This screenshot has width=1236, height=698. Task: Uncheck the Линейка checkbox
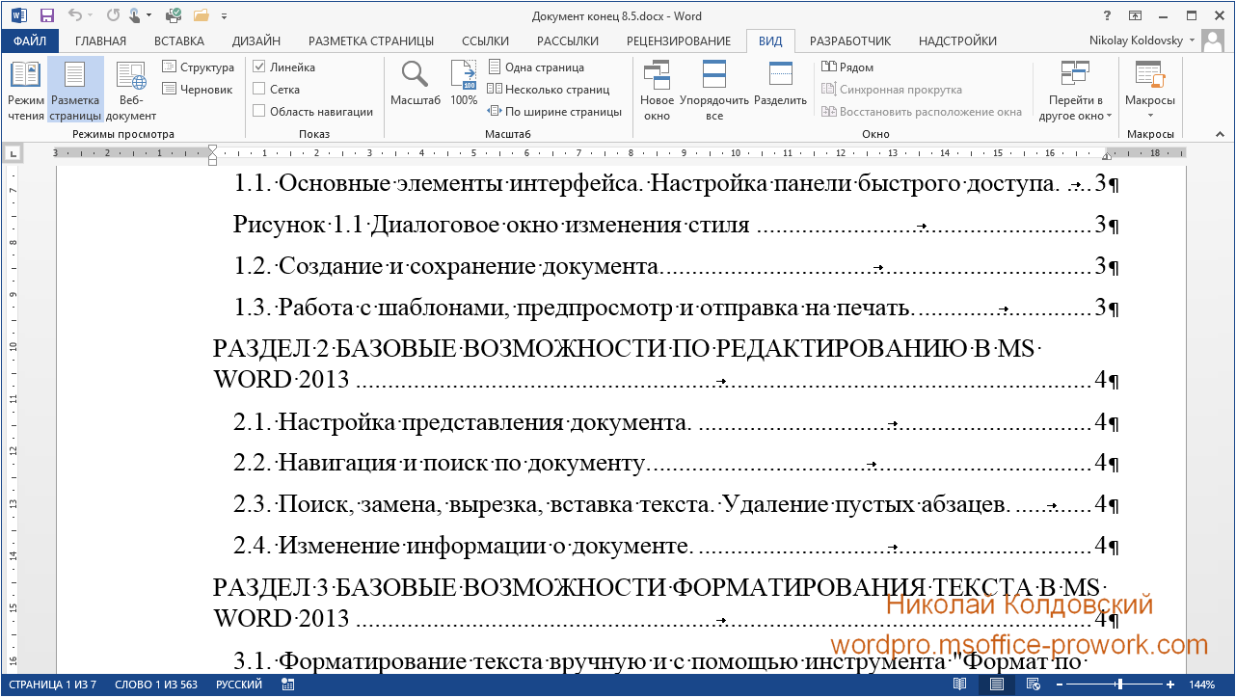point(258,67)
